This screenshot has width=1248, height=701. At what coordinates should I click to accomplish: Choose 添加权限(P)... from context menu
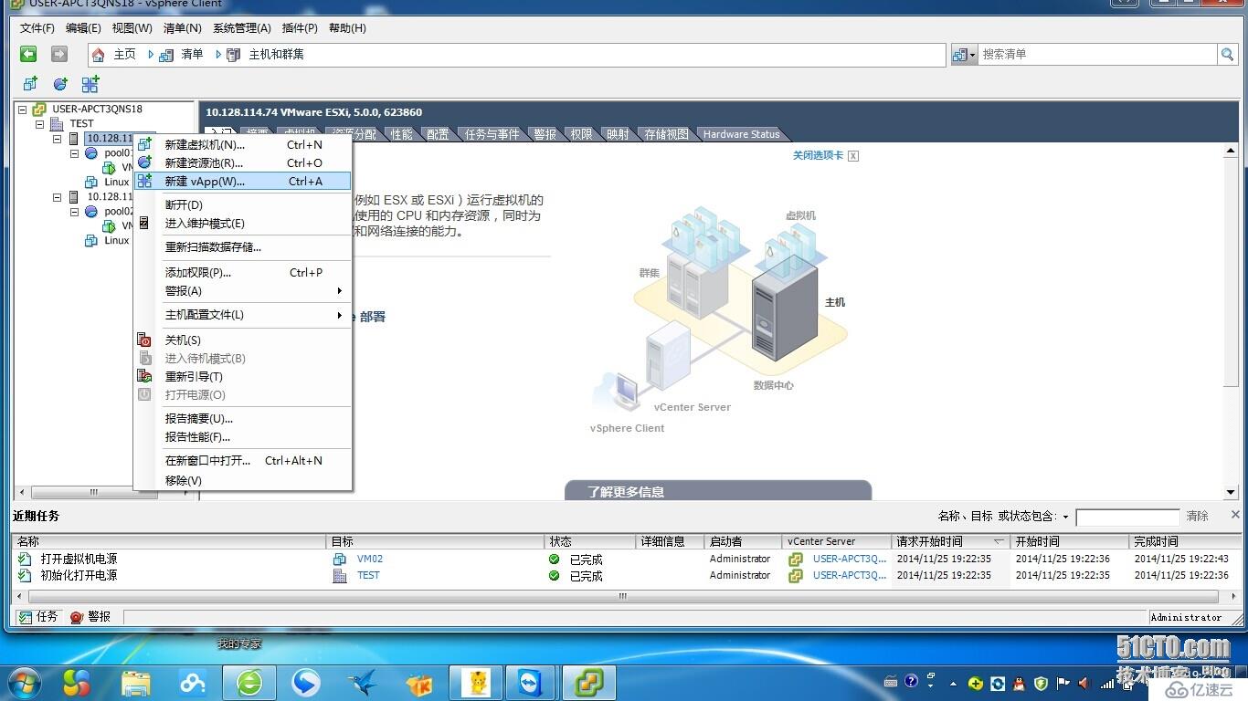point(243,272)
